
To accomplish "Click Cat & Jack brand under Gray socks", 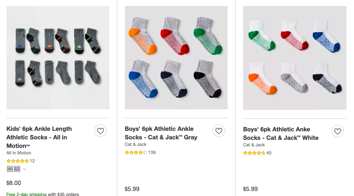I will pyautogui.click(x=135, y=144).
